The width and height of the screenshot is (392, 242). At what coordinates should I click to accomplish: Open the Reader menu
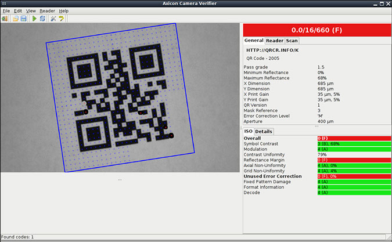coord(47,11)
